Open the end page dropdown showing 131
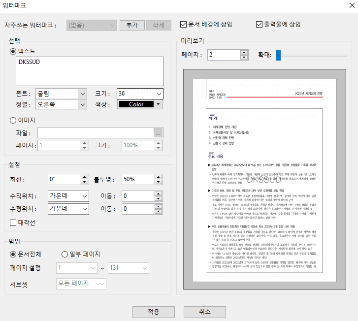 pyautogui.click(x=129, y=268)
